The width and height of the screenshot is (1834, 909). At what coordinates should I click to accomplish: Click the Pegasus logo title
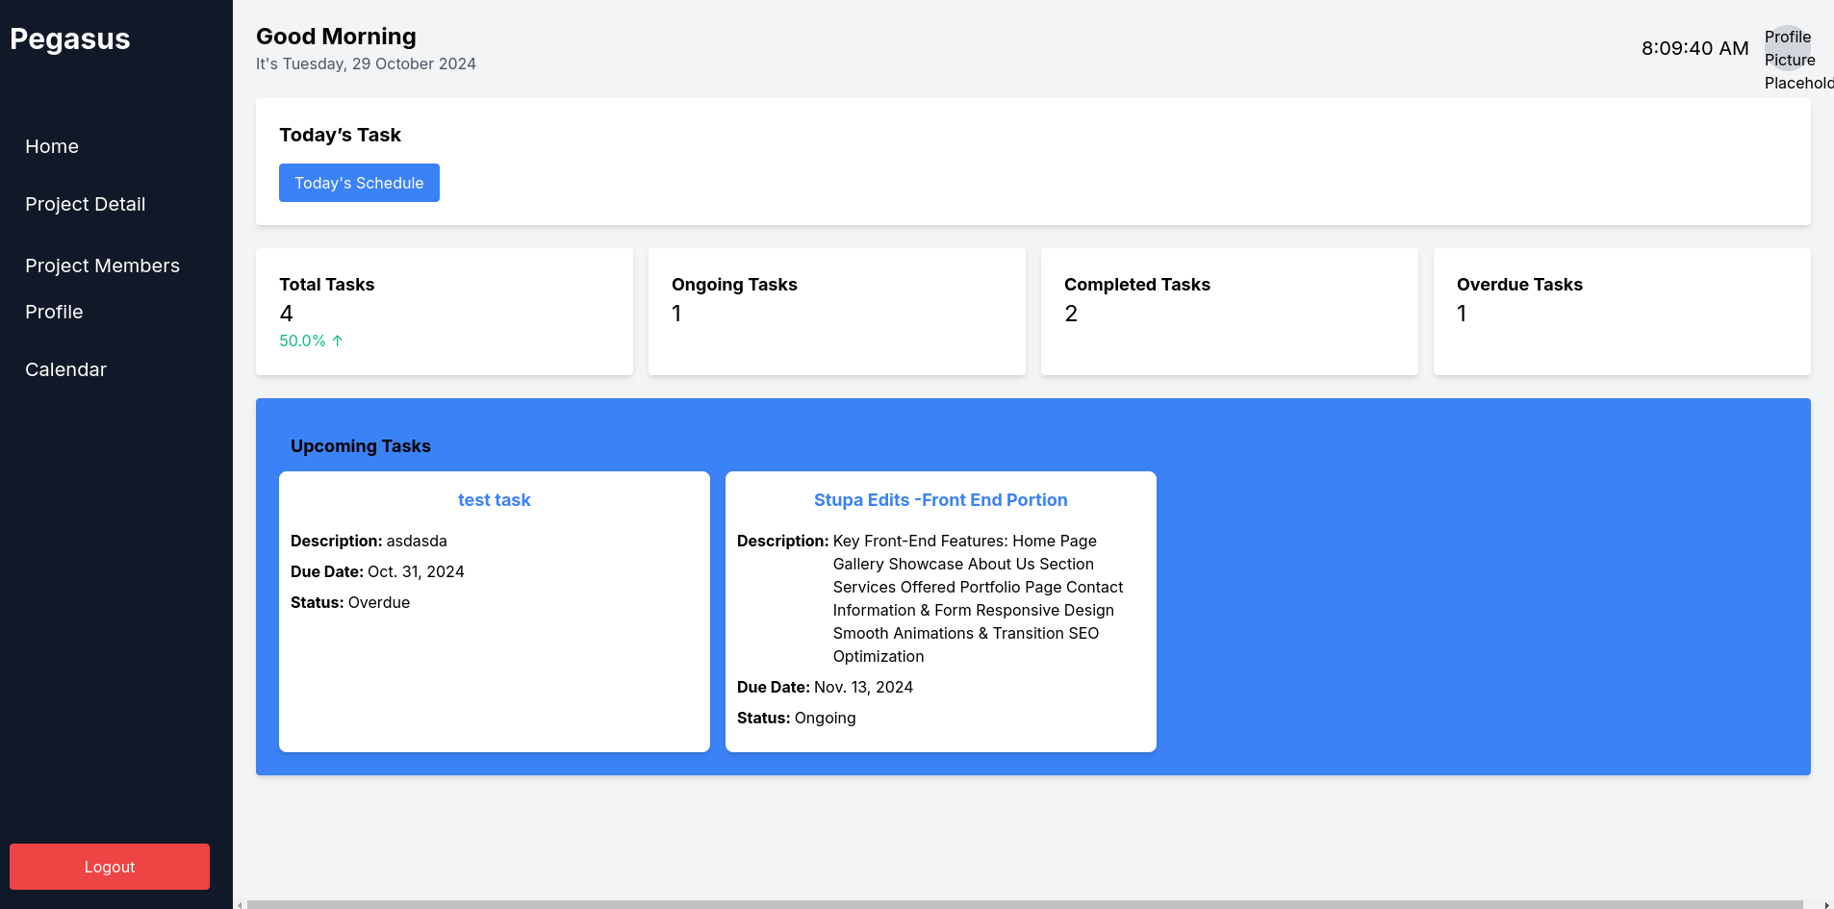tap(70, 39)
